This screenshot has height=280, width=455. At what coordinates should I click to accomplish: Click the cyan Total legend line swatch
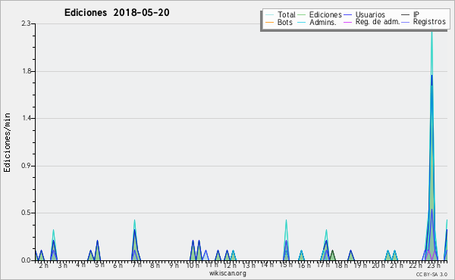[269, 15]
